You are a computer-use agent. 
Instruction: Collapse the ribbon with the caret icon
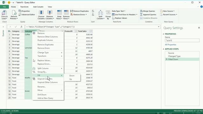pyautogui.click(x=198, y=7)
